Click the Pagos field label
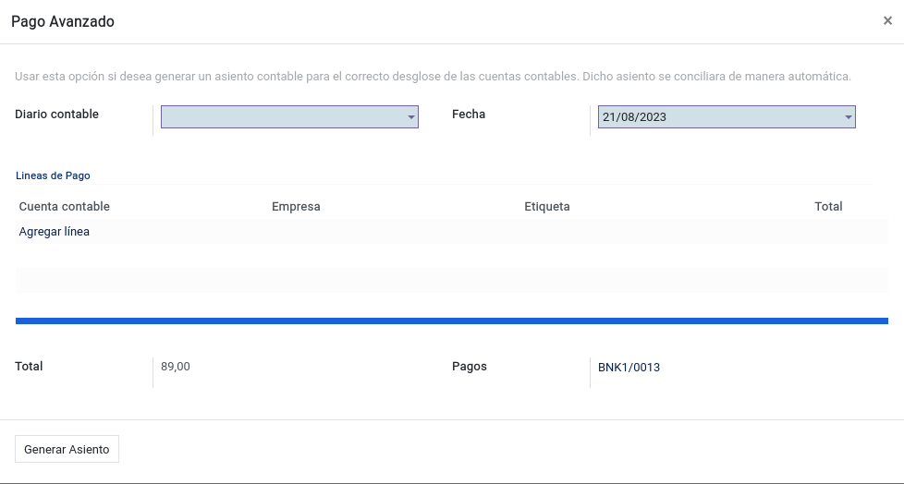Image resolution: width=904 pixels, height=484 pixels. [470, 367]
